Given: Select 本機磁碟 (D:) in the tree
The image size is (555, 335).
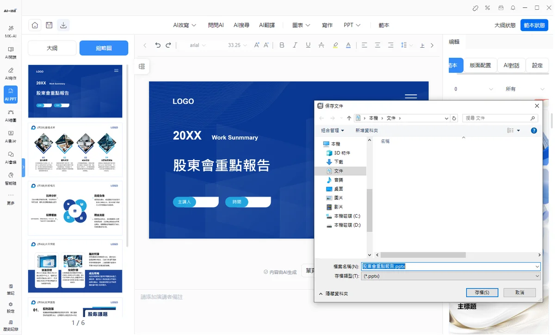Looking at the screenshot, I should pos(343,225).
